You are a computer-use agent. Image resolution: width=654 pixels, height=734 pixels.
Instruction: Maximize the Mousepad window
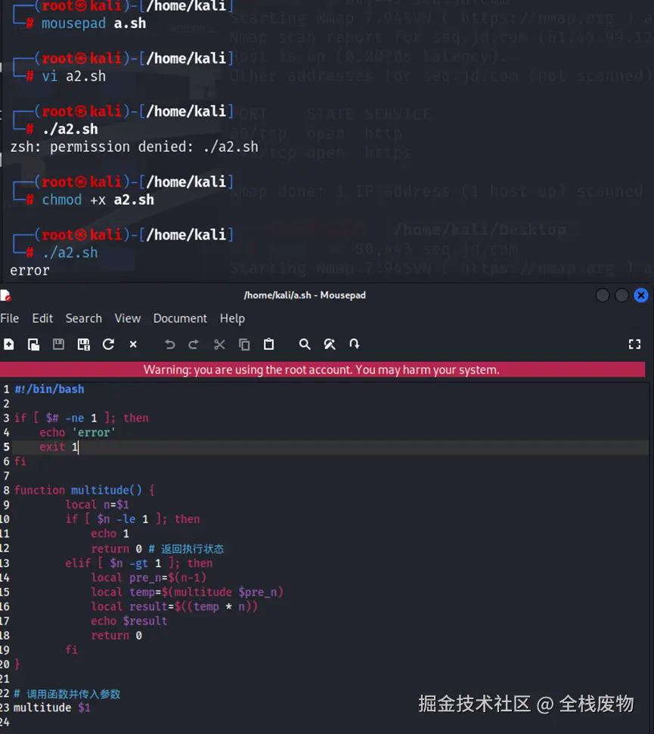tap(621, 296)
